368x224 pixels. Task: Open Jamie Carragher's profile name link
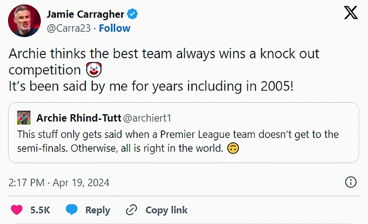pyautogui.click(x=85, y=14)
